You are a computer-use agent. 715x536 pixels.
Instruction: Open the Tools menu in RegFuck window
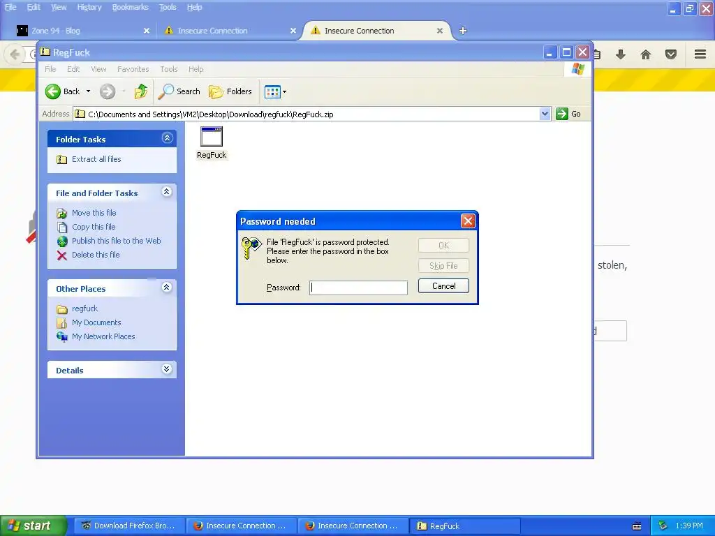coord(169,69)
